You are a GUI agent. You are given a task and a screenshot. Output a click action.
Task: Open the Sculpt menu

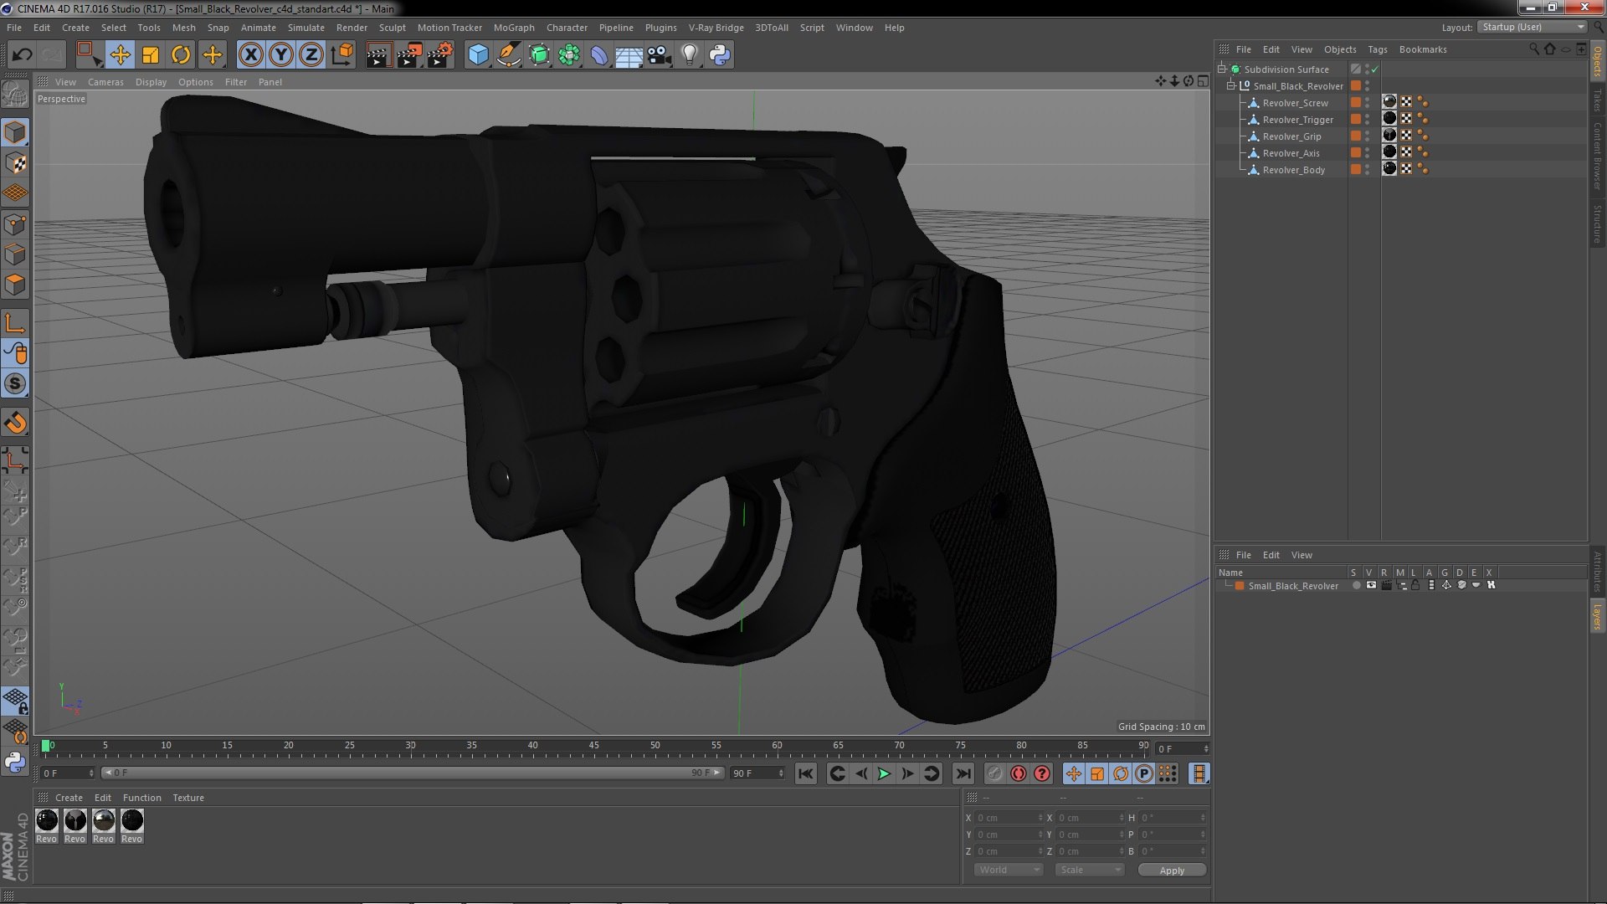[x=392, y=28]
